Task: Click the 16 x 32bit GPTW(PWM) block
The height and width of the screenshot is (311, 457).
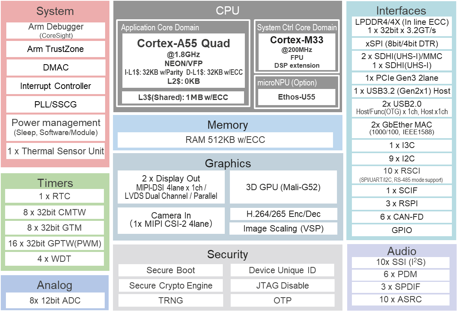Action: pyautogui.click(x=54, y=243)
